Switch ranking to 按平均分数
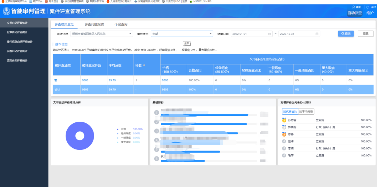The height and width of the screenshot is (187, 377). point(306,112)
